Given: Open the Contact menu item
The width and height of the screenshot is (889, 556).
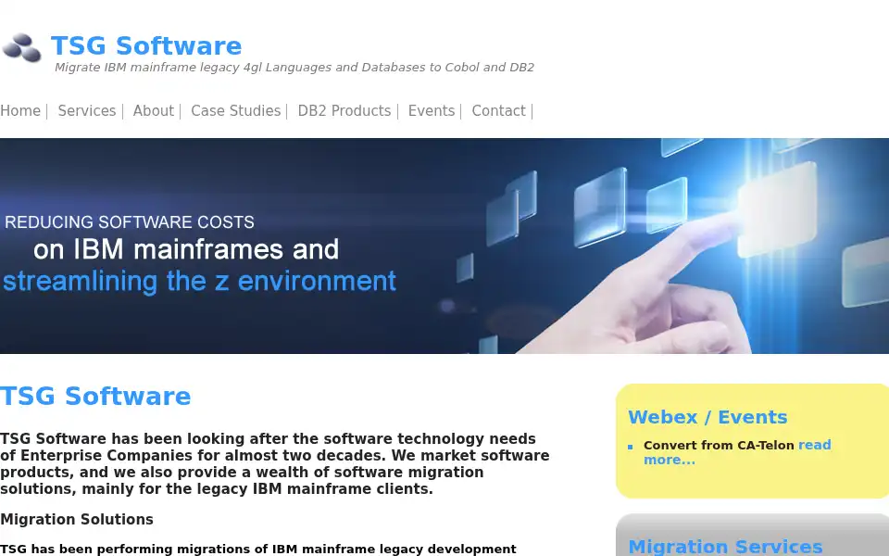Looking at the screenshot, I should (499, 110).
